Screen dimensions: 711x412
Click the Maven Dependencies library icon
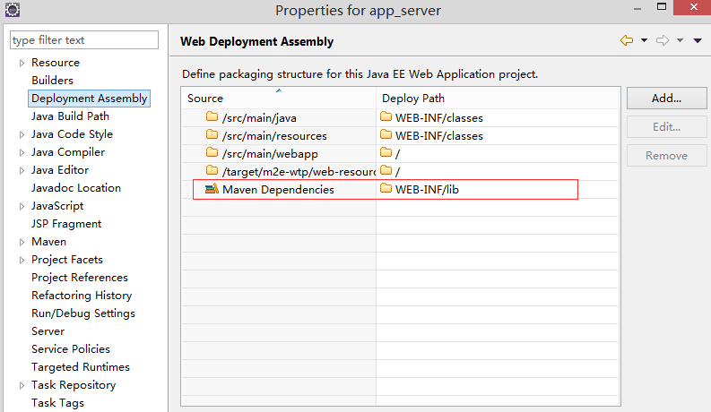[x=212, y=189]
